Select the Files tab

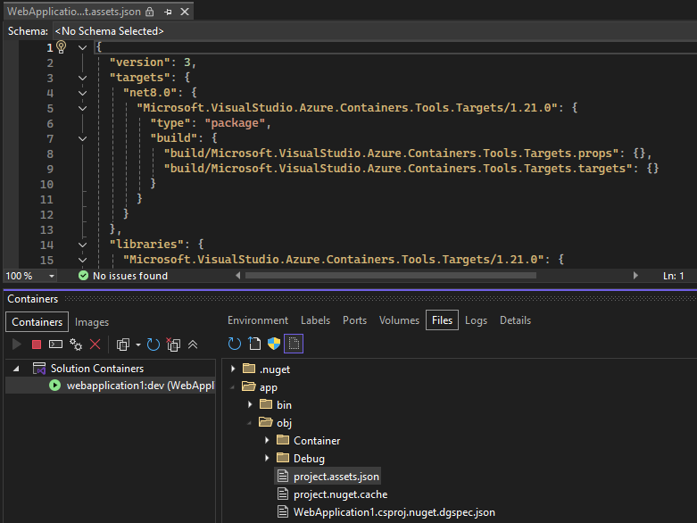click(x=442, y=320)
